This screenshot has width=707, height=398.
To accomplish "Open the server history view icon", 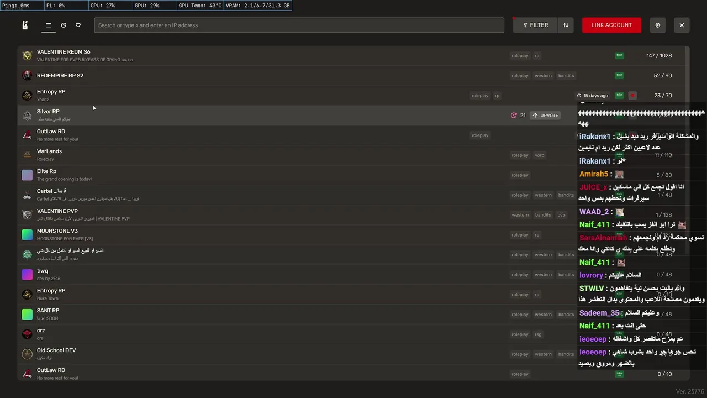I will (x=64, y=25).
